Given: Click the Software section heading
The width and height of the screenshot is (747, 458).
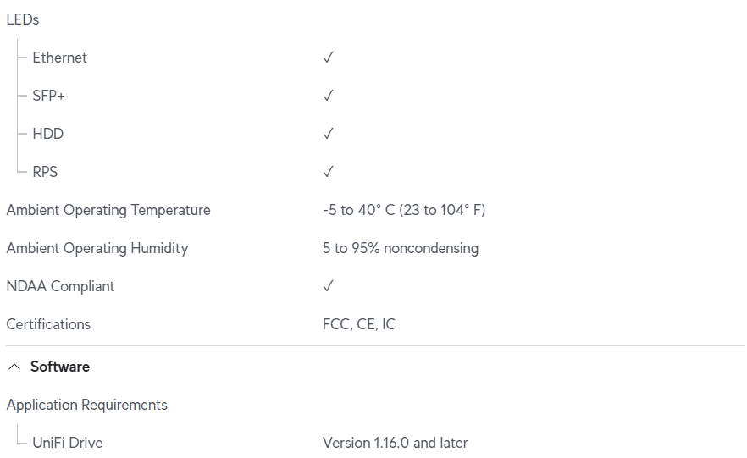Looking at the screenshot, I should click(60, 367).
